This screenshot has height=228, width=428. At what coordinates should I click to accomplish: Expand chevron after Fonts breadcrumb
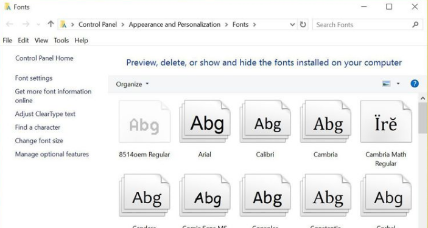[x=254, y=24]
